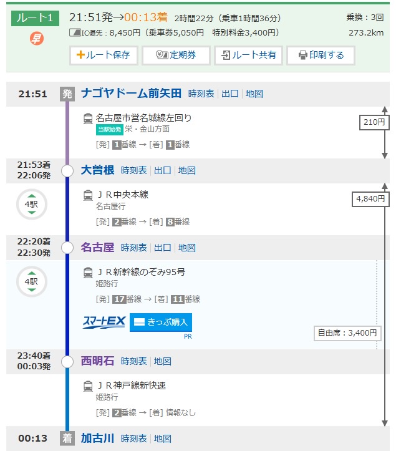The height and width of the screenshot is (451, 396).
Task: Open 時刻表 for 西明石
Action: click(133, 361)
